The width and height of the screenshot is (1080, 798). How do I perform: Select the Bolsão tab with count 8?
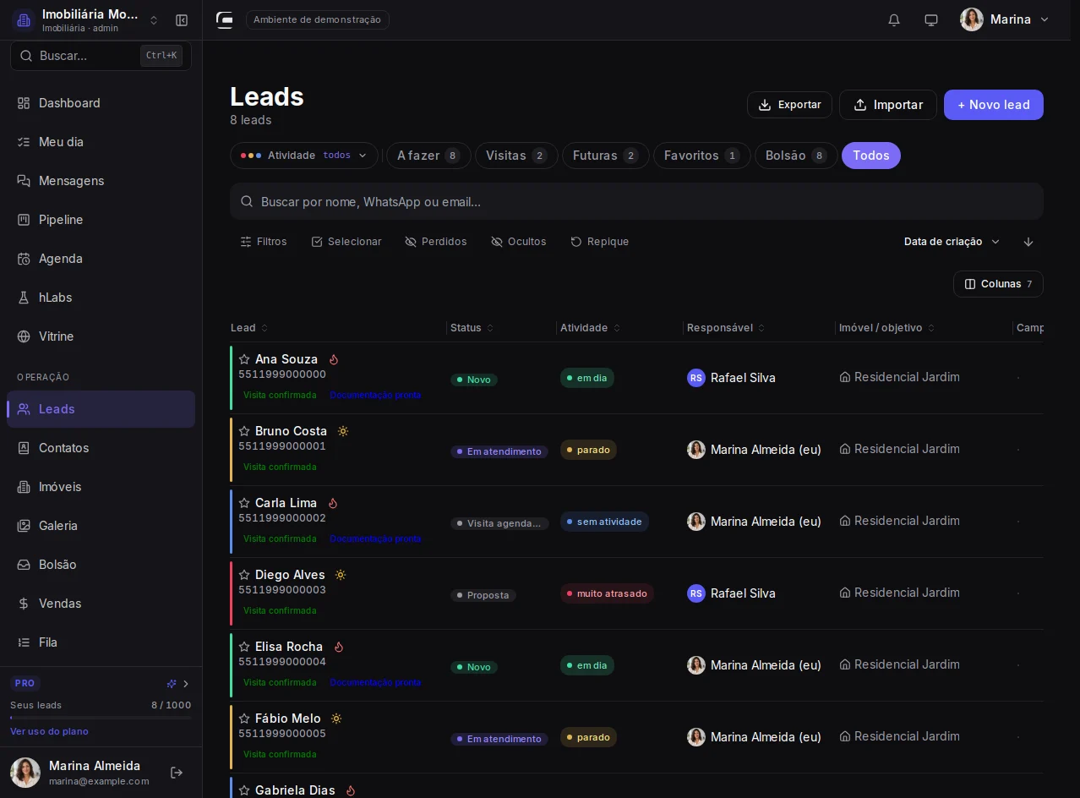click(x=796, y=156)
